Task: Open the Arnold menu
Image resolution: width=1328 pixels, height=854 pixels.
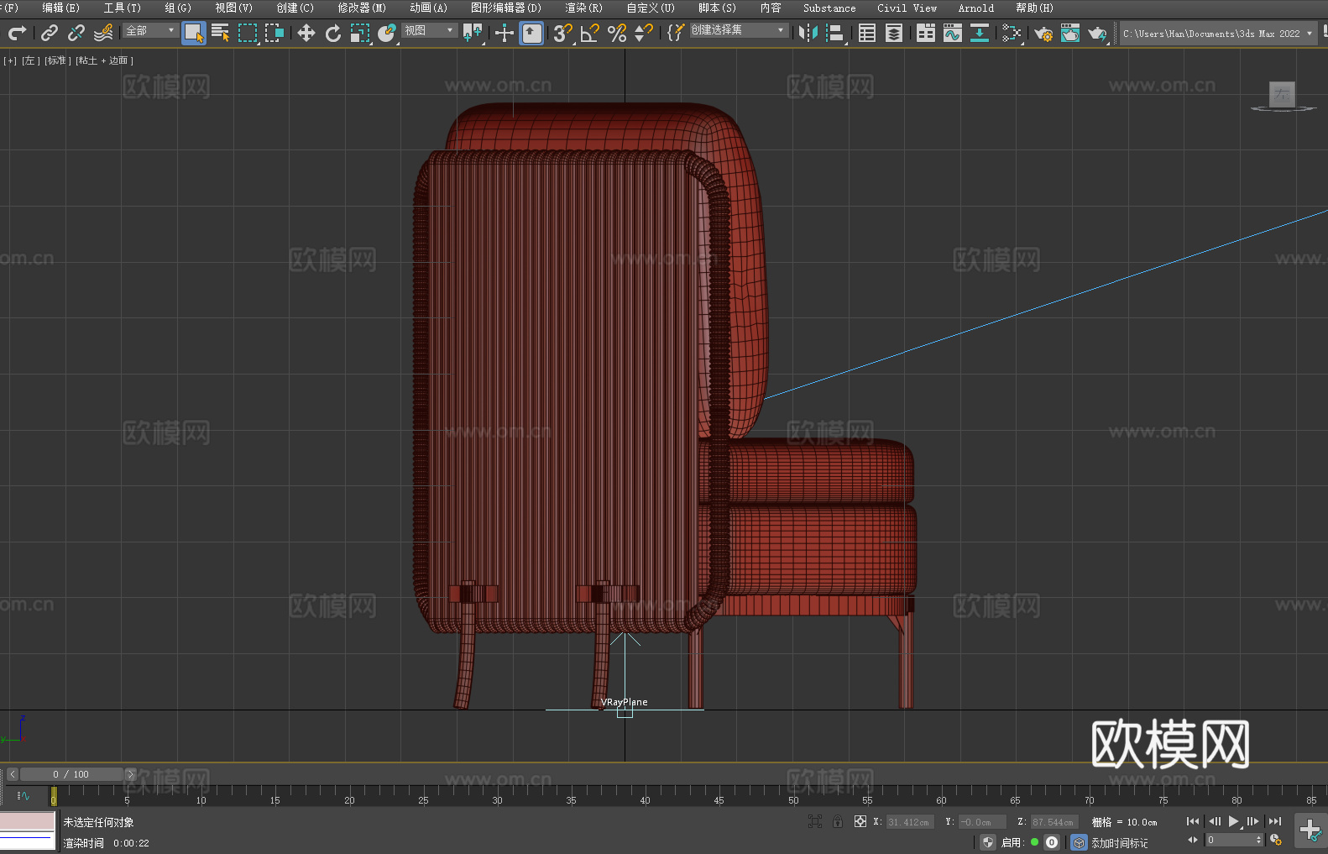Action: 976,8
